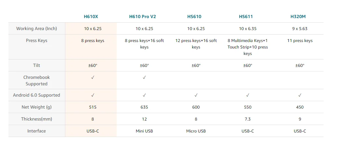Click the H610X Chromebook Supported checkmark
The image size is (346, 148).
[x=93, y=78]
